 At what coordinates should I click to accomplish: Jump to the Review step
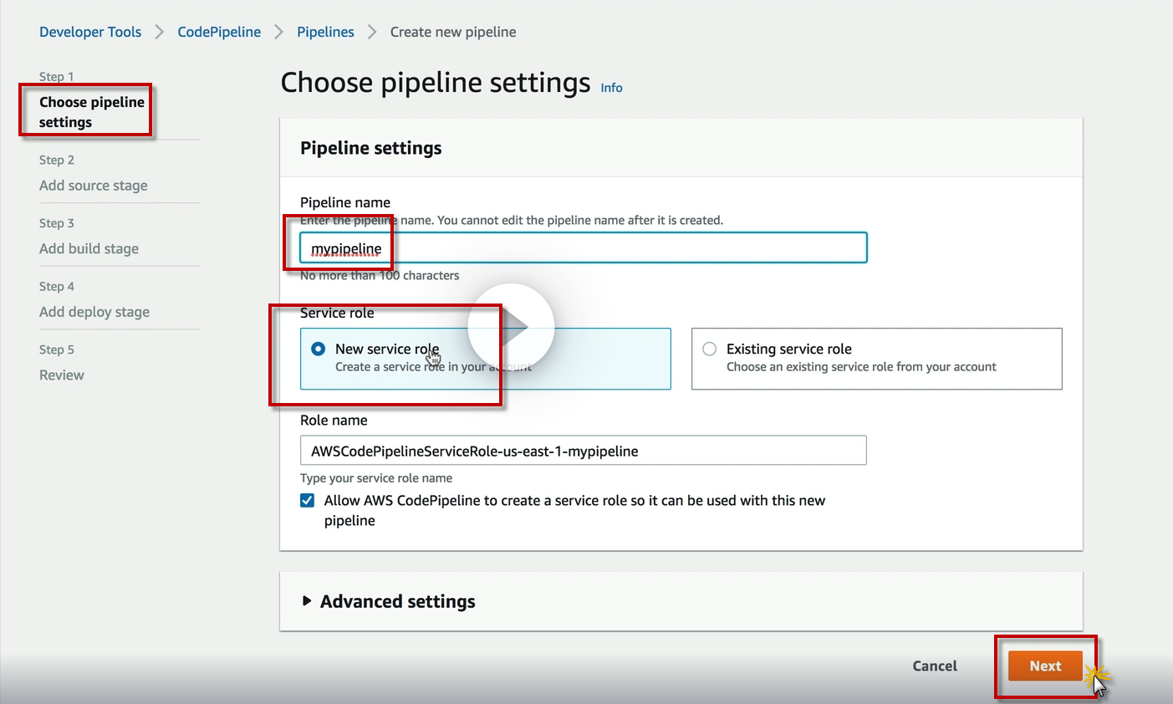(62, 375)
